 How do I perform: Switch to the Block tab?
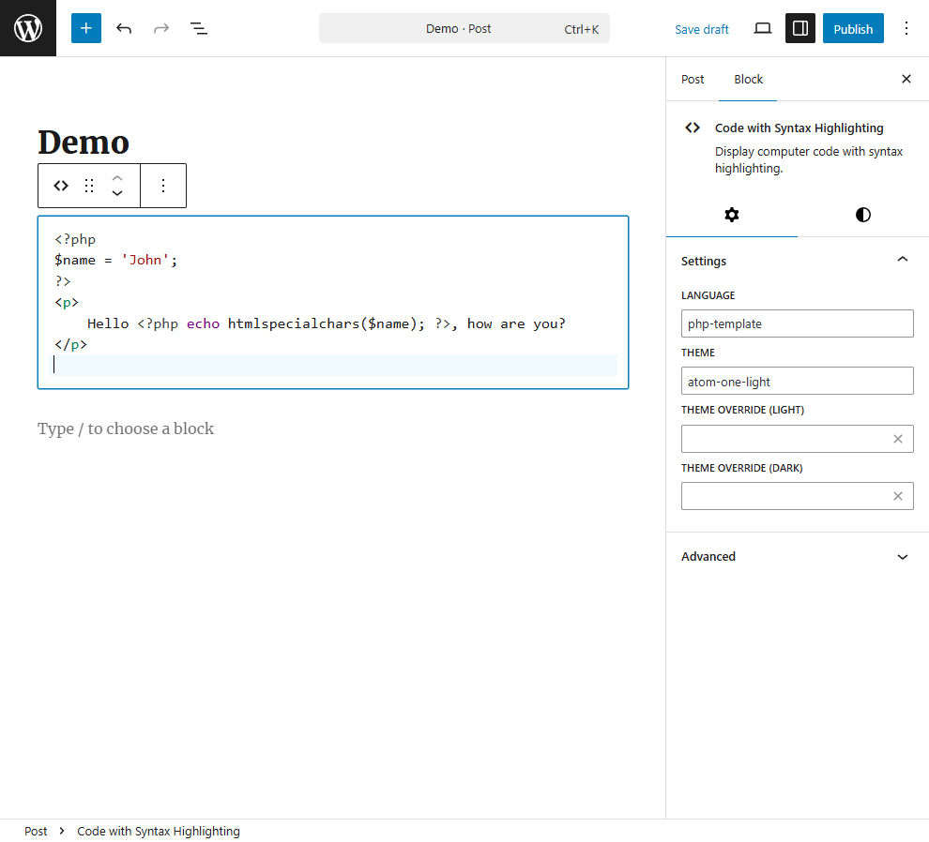pyautogui.click(x=748, y=80)
